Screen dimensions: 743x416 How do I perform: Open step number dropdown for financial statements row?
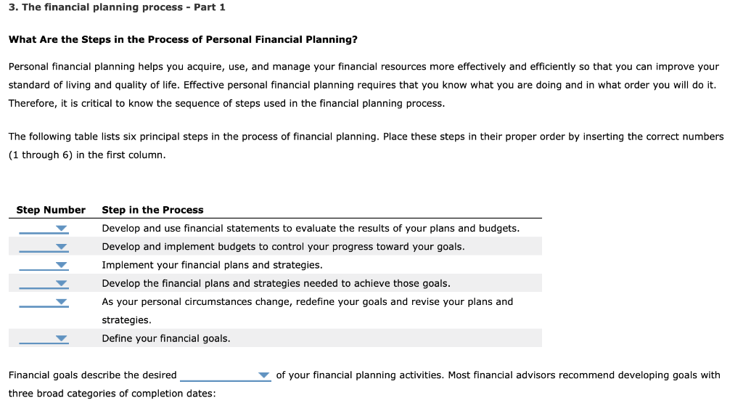click(44, 229)
